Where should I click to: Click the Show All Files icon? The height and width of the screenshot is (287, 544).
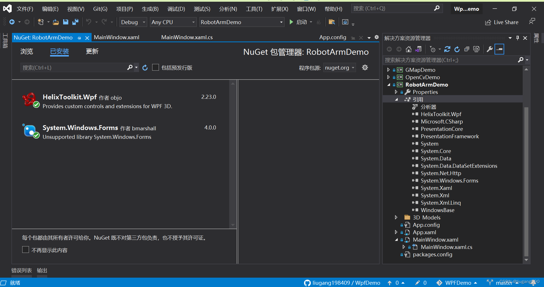tap(476, 49)
